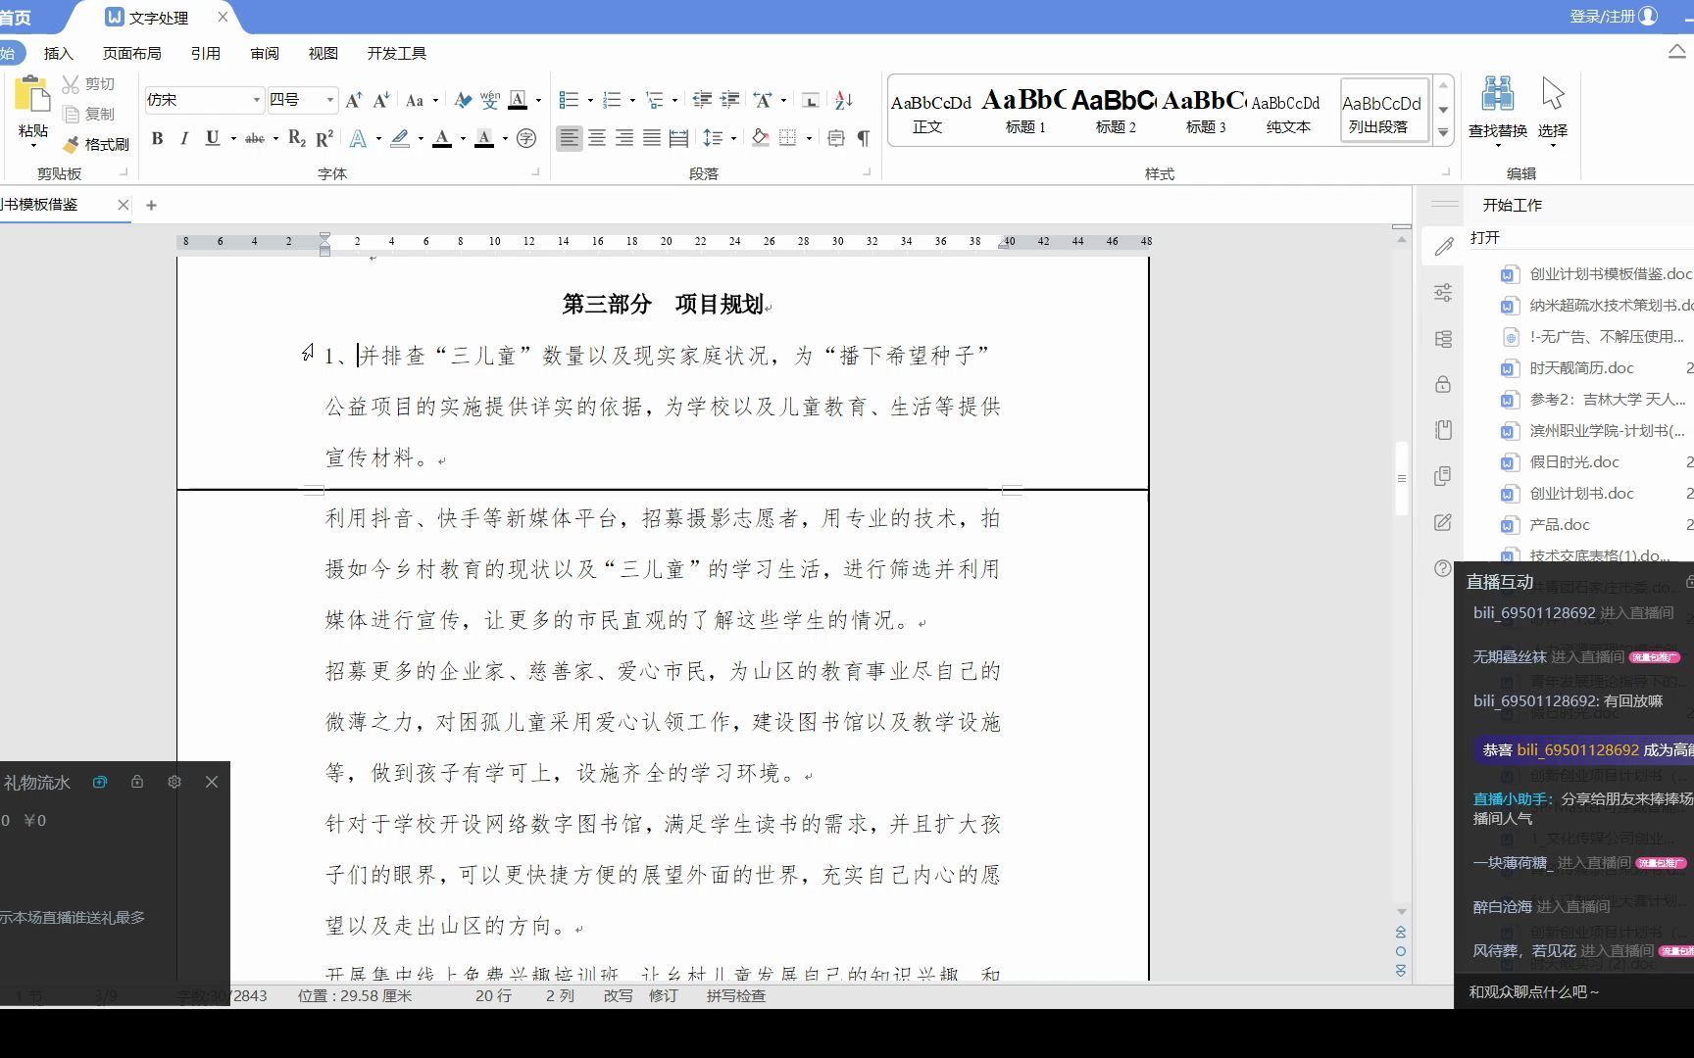This screenshot has height=1058, width=1694.
Task: Expand the styles gallery more arrow
Action: [x=1443, y=133]
